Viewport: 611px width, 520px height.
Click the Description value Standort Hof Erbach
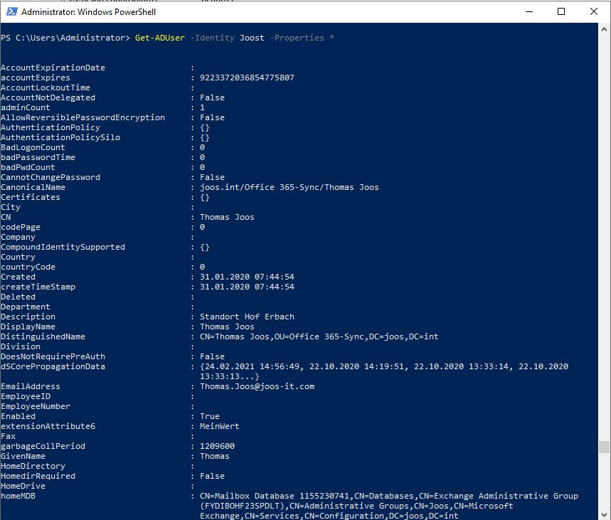pos(247,317)
